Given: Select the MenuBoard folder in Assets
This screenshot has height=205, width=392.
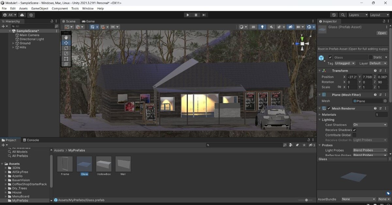Looking at the screenshot, I should pos(20,197).
